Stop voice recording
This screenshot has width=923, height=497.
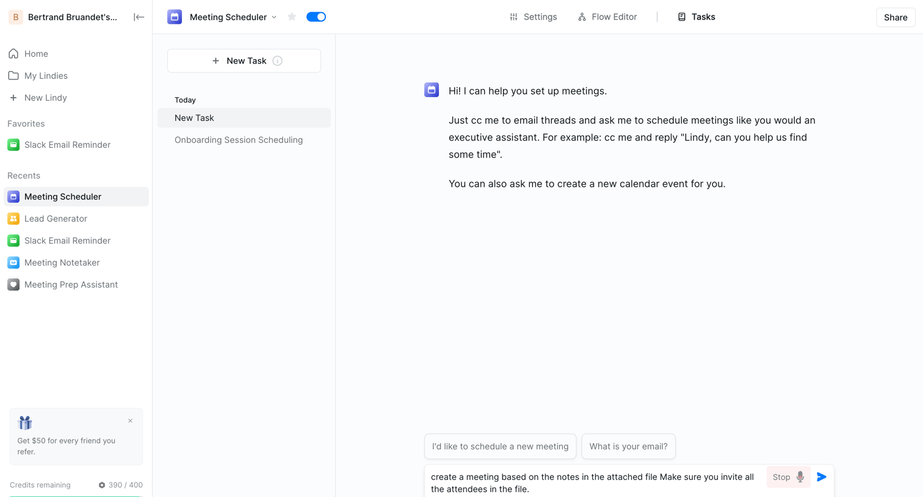click(x=788, y=477)
